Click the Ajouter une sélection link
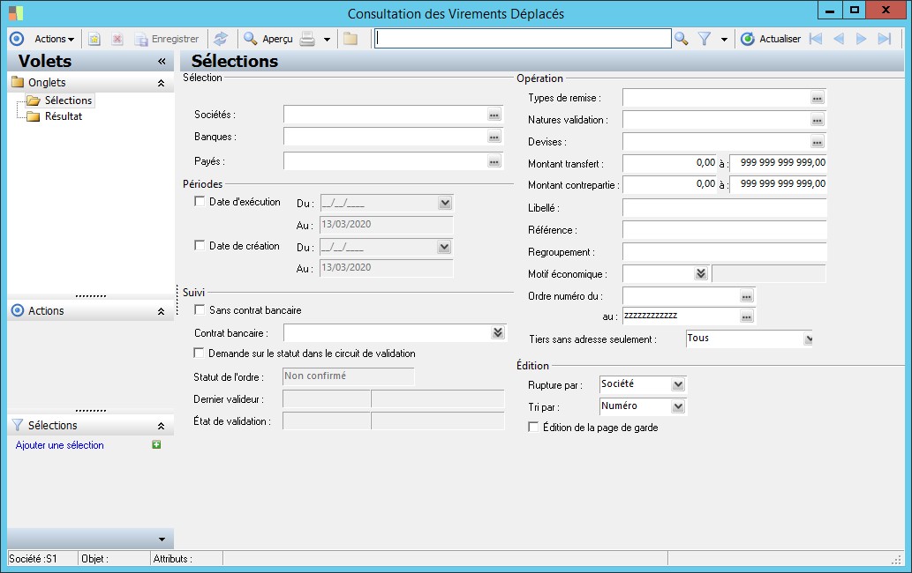Screen dimensions: 912x573 [x=60, y=445]
